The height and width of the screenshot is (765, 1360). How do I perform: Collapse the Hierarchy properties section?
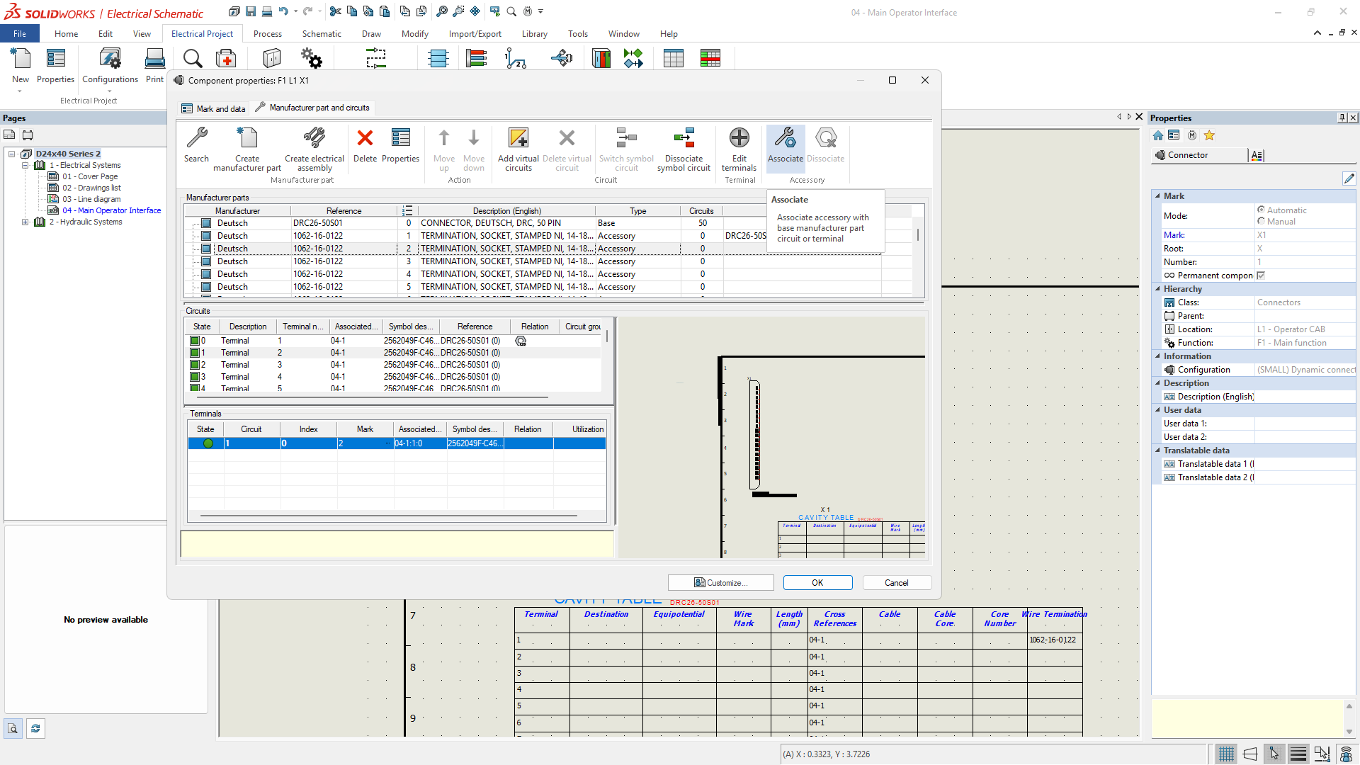[x=1157, y=289]
